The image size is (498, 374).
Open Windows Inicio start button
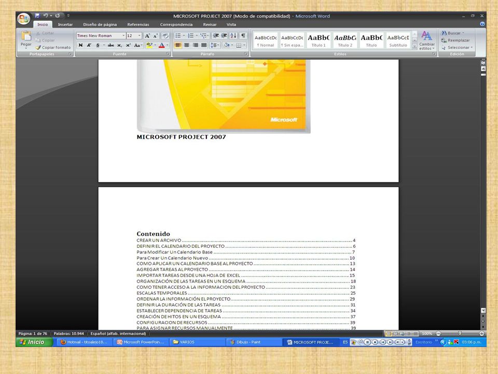click(x=34, y=342)
